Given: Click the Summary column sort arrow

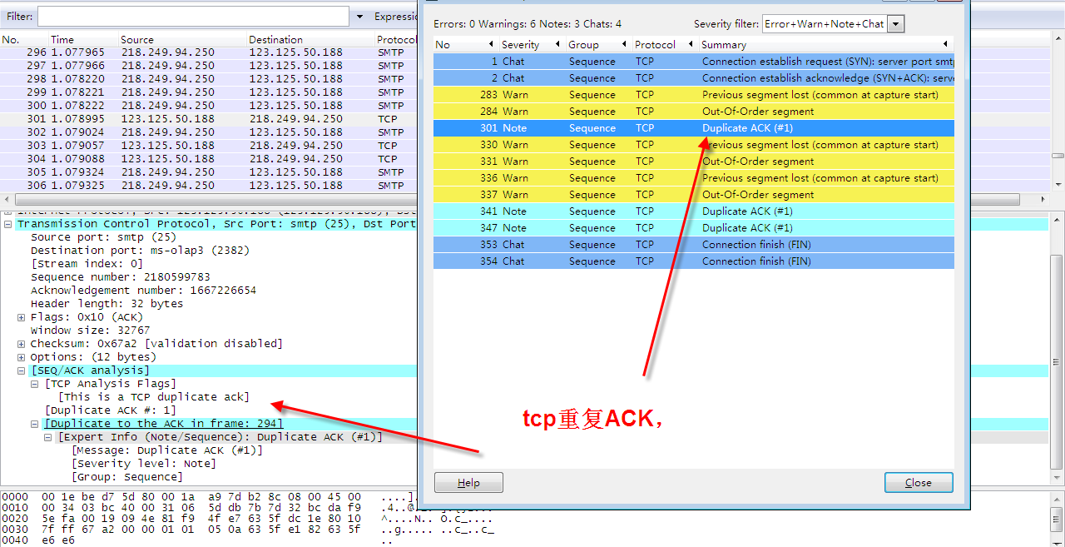Looking at the screenshot, I should [x=944, y=44].
